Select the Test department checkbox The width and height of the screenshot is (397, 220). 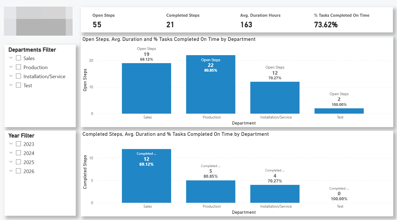(x=18, y=85)
